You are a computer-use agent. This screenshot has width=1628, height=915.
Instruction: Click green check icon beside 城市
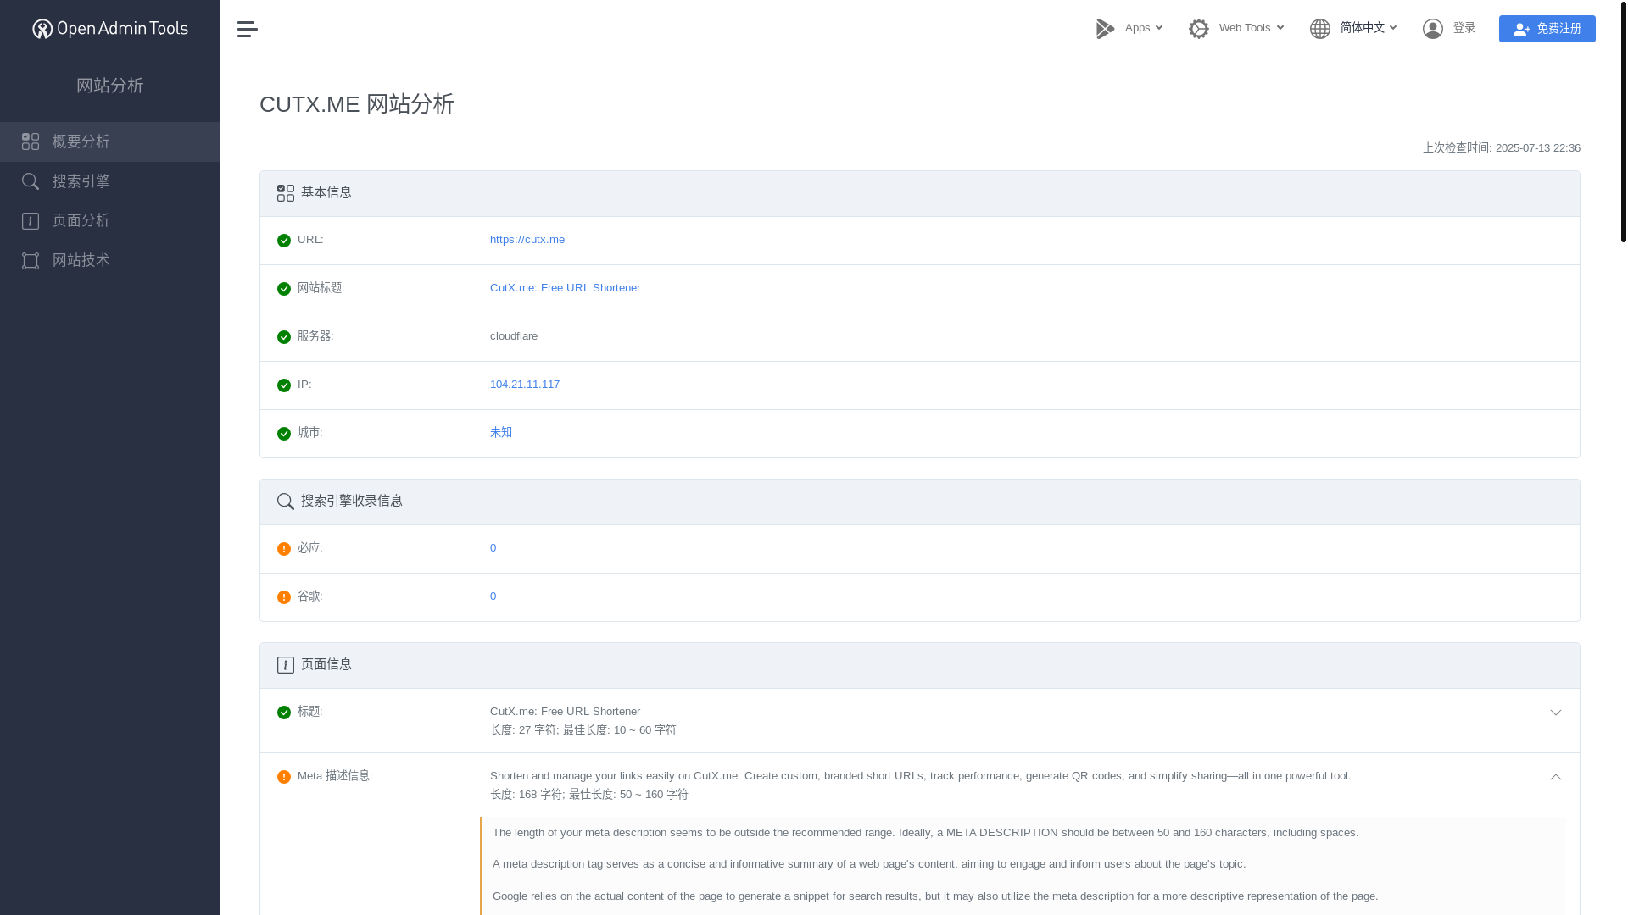point(284,434)
